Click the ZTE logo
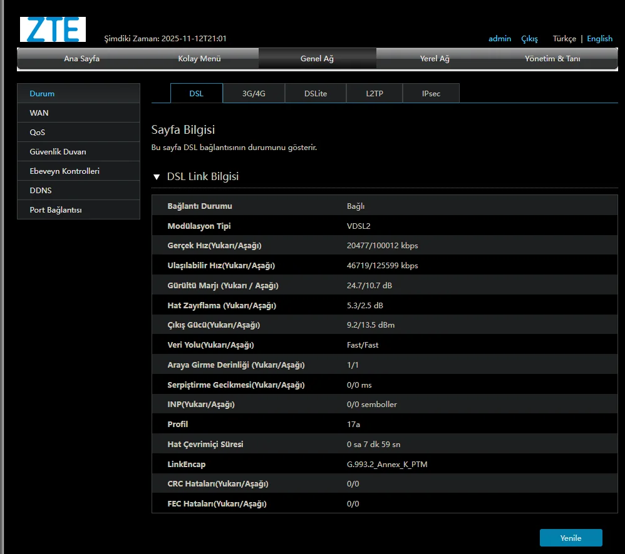 point(53,29)
